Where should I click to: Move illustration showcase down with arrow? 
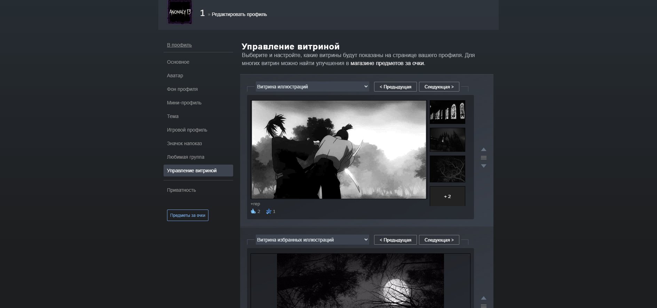point(483,166)
